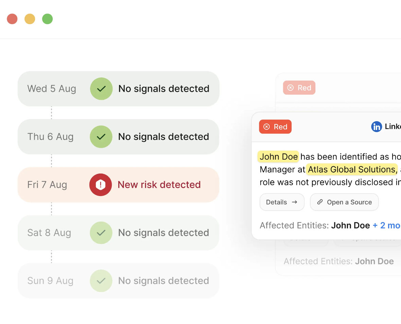Click the red alert icon for Fri 7 Aug

click(x=101, y=185)
